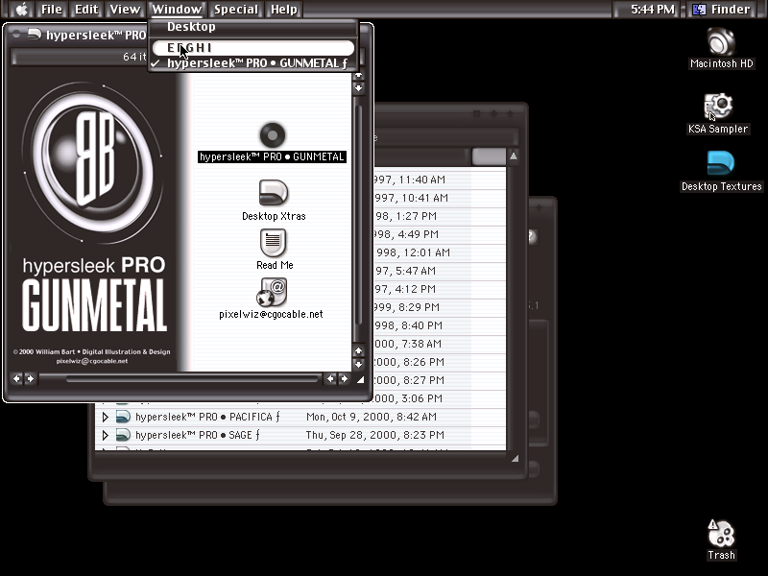768x576 pixels.
Task: Click the row time 8:27 PM
Action: [x=423, y=380]
